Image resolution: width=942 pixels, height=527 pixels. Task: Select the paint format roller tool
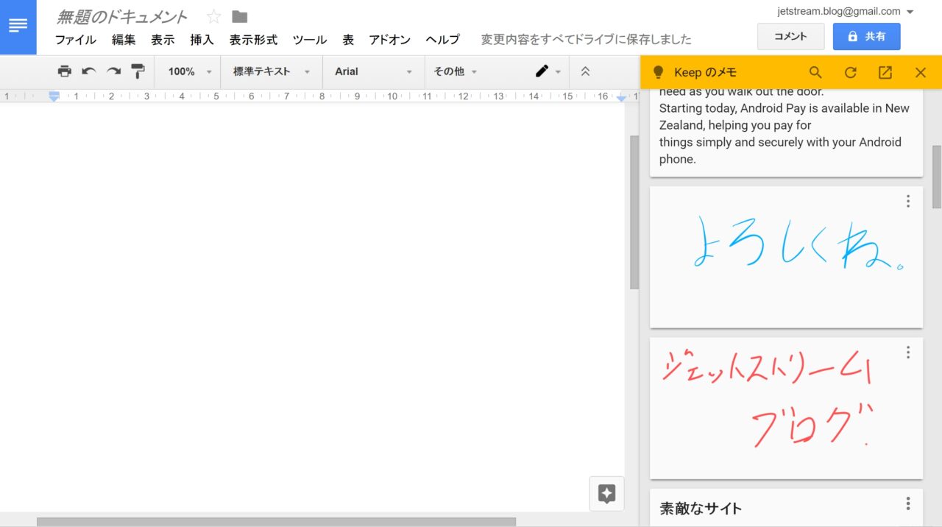pyautogui.click(x=138, y=71)
